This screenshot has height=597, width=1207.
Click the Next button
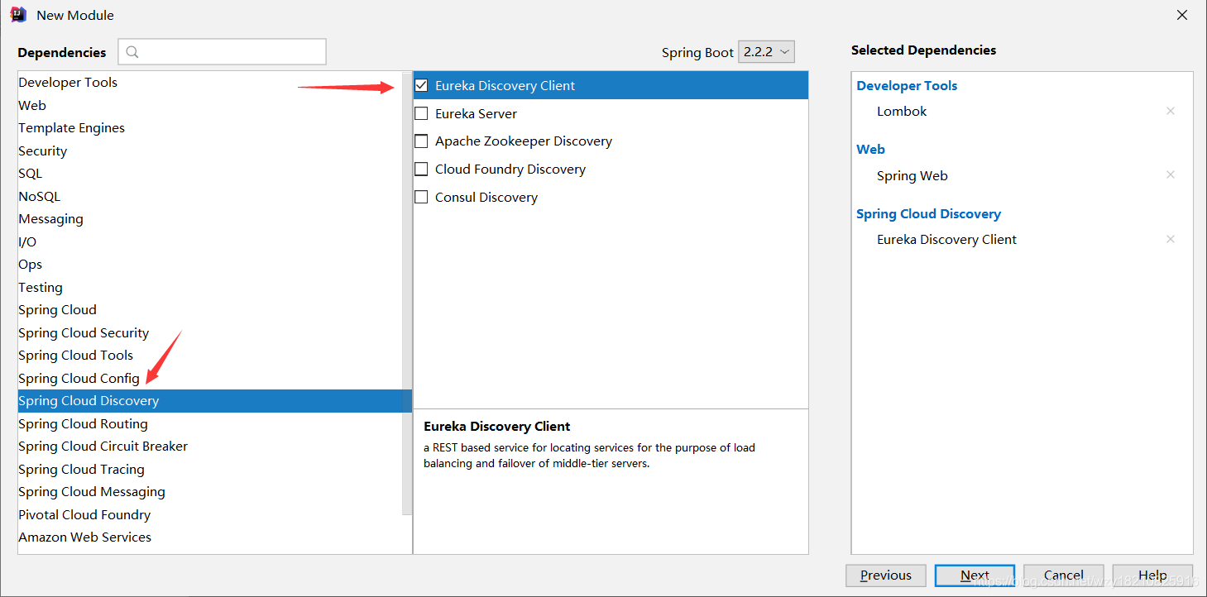pyautogui.click(x=975, y=576)
